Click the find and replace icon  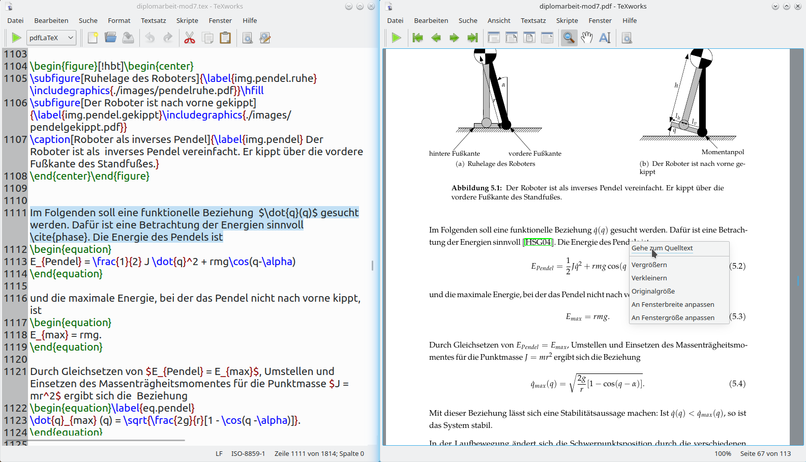[265, 38]
